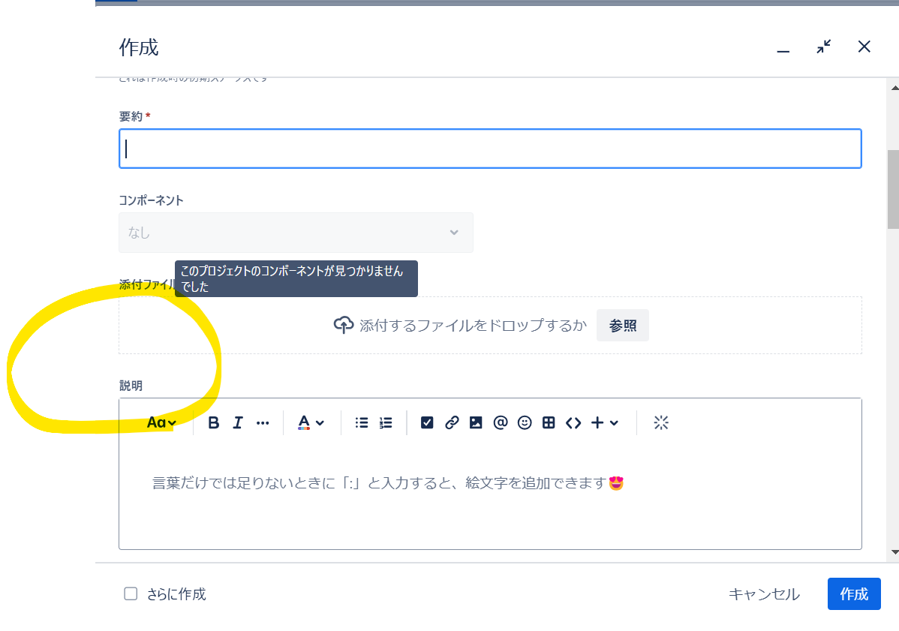Open more formatting options ellipsis
This screenshot has height=631, width=899.
click(x=263, y=423)
